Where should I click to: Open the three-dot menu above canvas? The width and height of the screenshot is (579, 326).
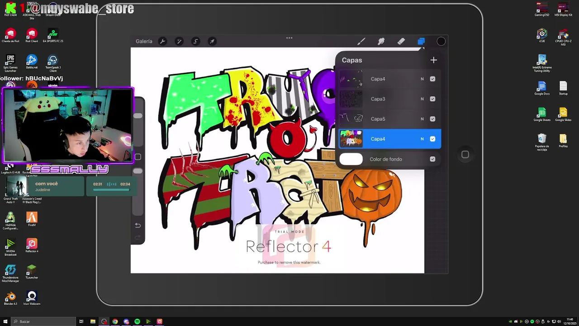[289, 38]
